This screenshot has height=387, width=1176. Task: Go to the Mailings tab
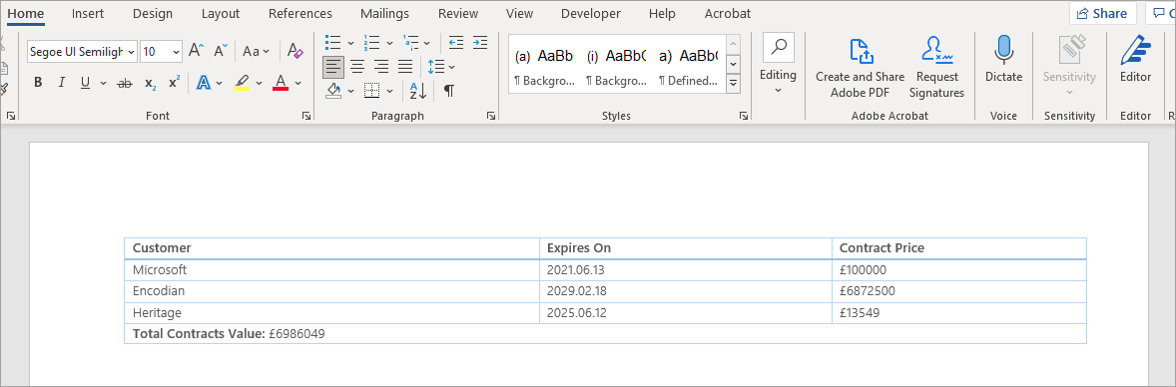tap(384, 14)
